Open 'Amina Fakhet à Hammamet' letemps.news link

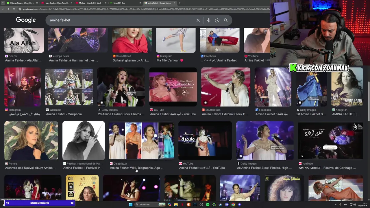pyautogui.click(x=73, y=60)
